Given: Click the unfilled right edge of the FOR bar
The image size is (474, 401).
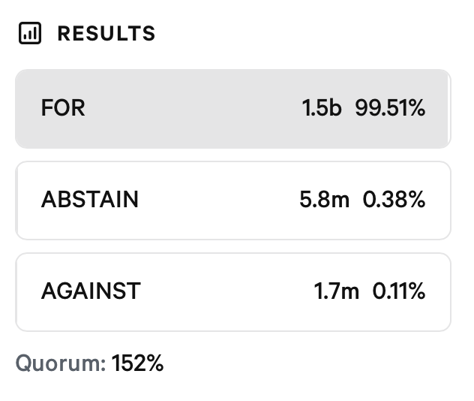Looking at the screenshot, I should (x=449, y=109).
